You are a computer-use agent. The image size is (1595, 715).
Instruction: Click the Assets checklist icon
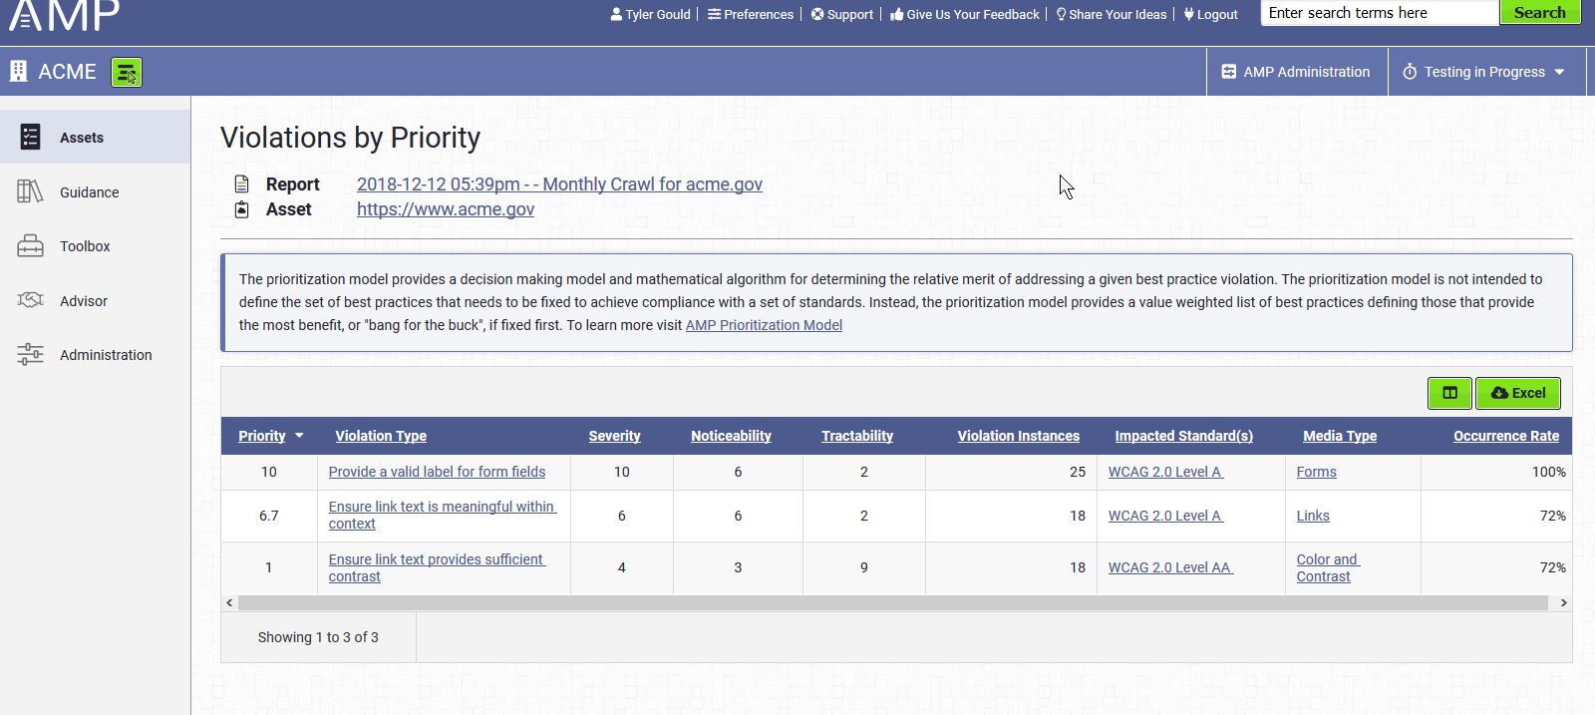coord(31,137)
